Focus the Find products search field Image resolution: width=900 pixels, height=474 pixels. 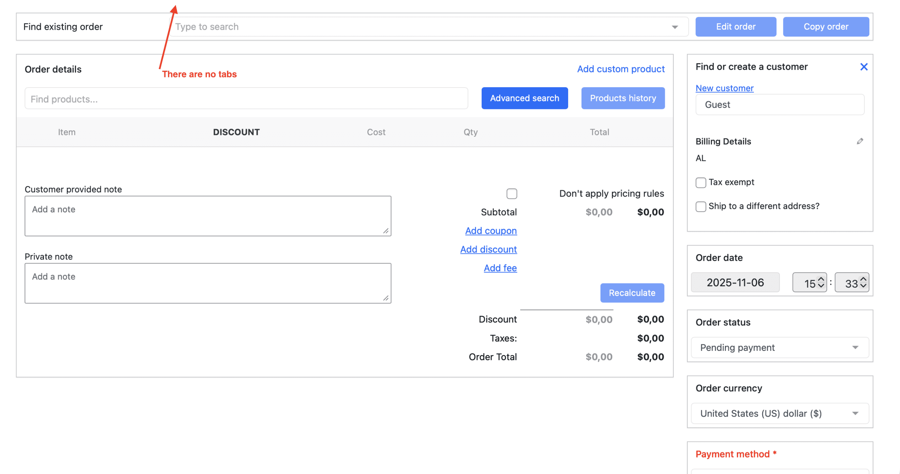point(246,99)
